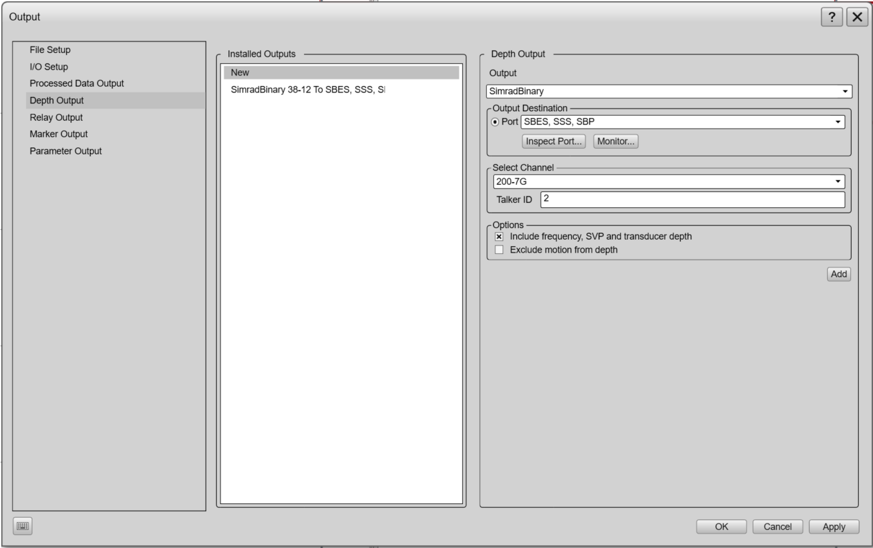The width and height of the screenshot is (873, 548).
Task: Click the Monitor button
Action: tap(616, 142)
